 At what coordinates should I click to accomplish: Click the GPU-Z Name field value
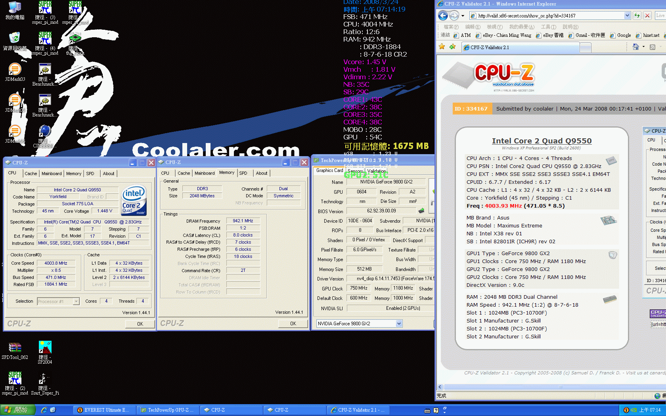[386, 182]
